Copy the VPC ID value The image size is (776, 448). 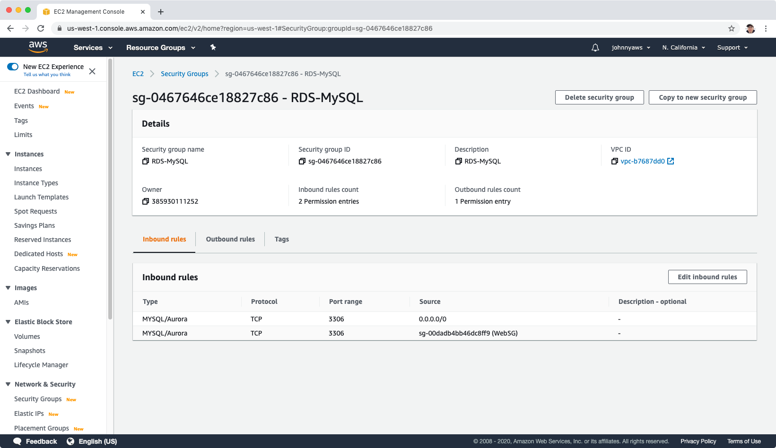pos(614,161)
